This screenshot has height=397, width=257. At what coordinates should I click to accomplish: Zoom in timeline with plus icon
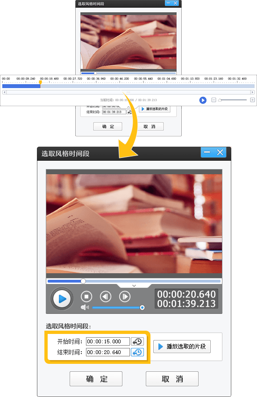252,100
